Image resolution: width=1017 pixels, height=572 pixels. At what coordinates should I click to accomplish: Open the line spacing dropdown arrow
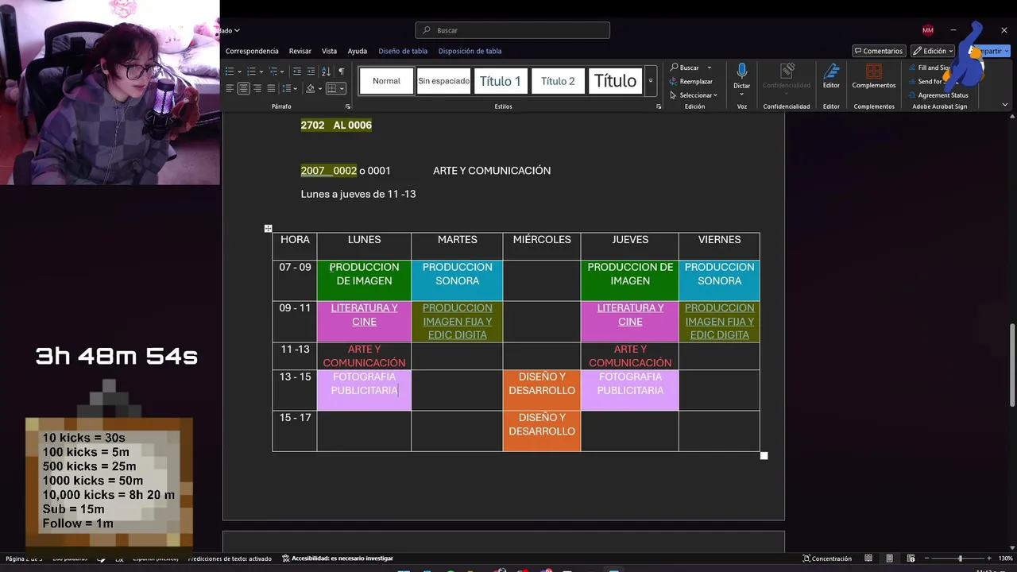pos(295,88)
